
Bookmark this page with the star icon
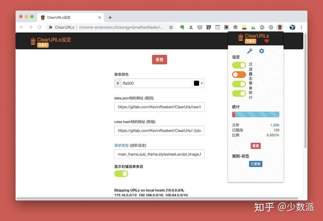tap(171, 27)
